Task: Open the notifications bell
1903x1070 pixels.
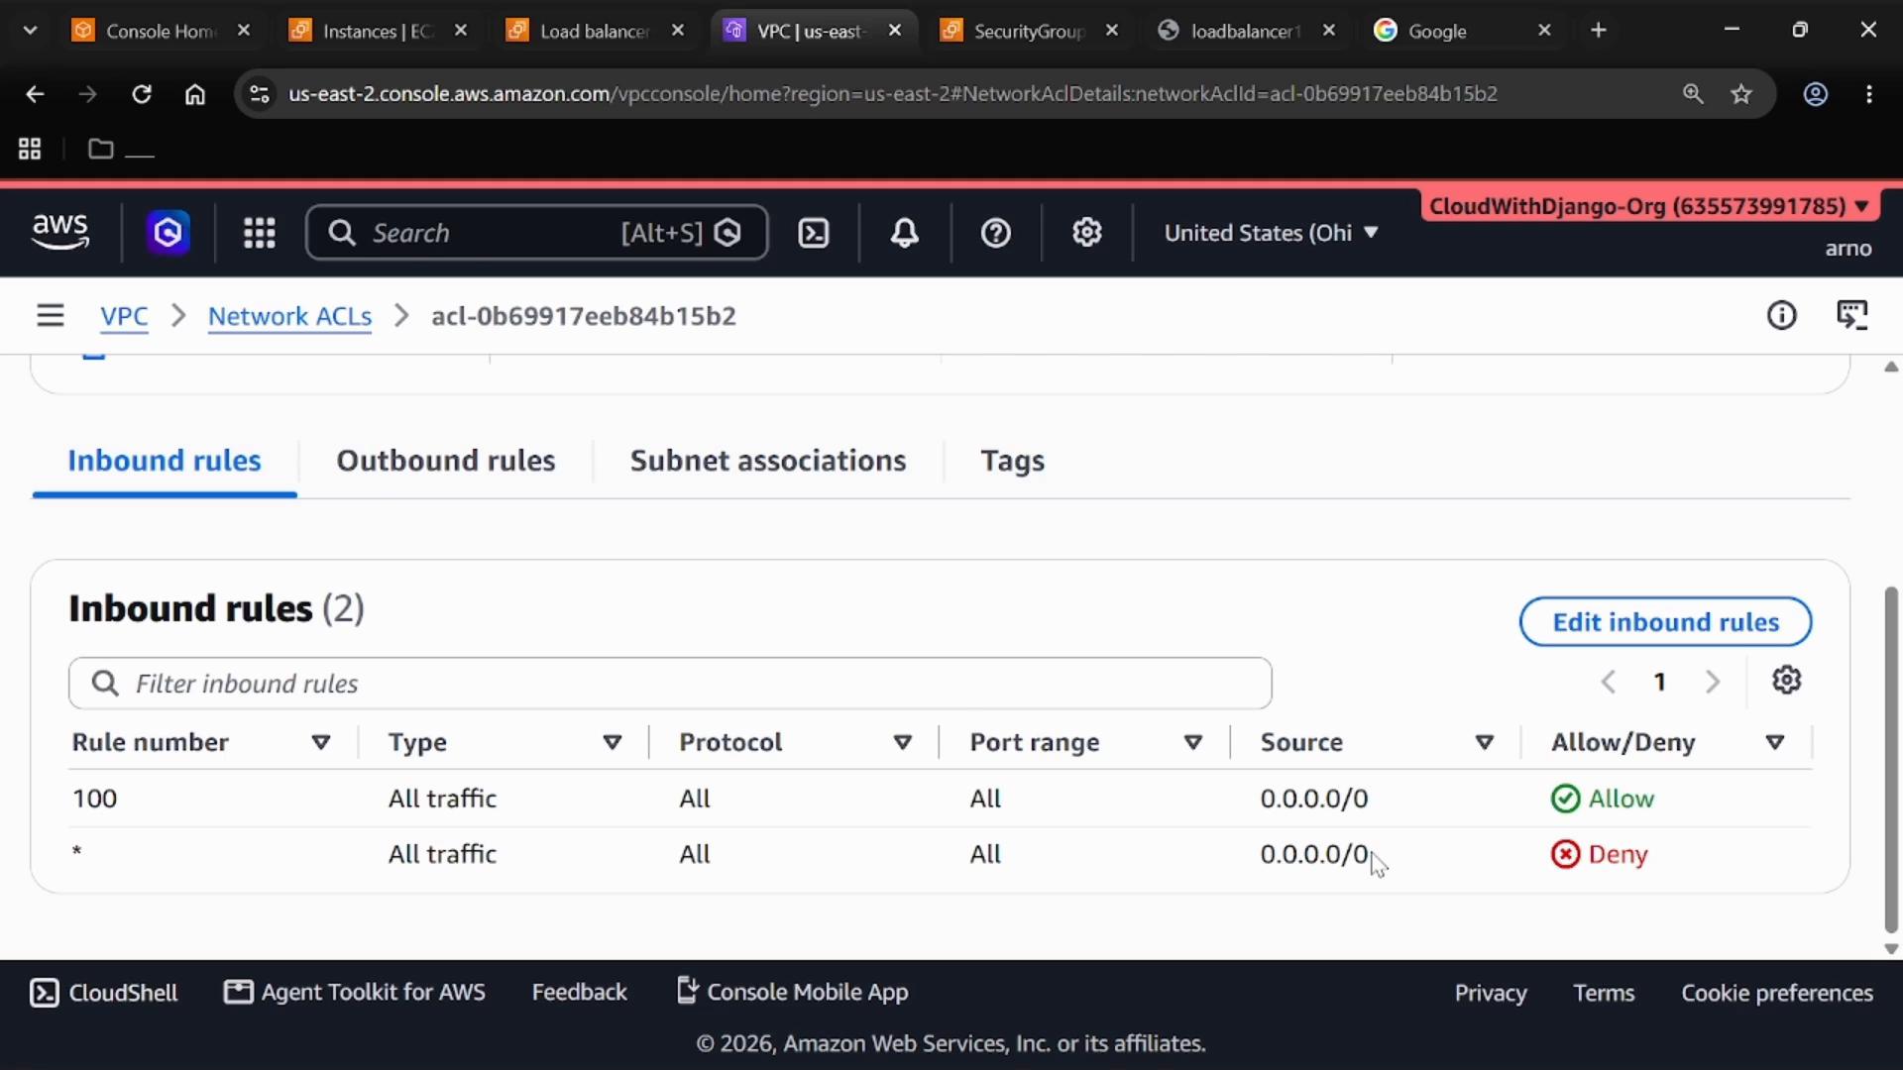Action: tap(904, 233)
